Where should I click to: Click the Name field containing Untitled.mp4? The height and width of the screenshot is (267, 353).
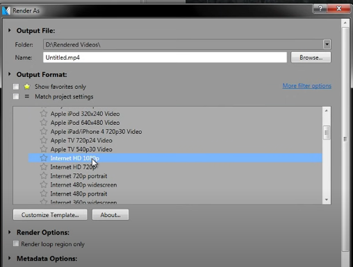pyautogui.click(x=165, y=58)
